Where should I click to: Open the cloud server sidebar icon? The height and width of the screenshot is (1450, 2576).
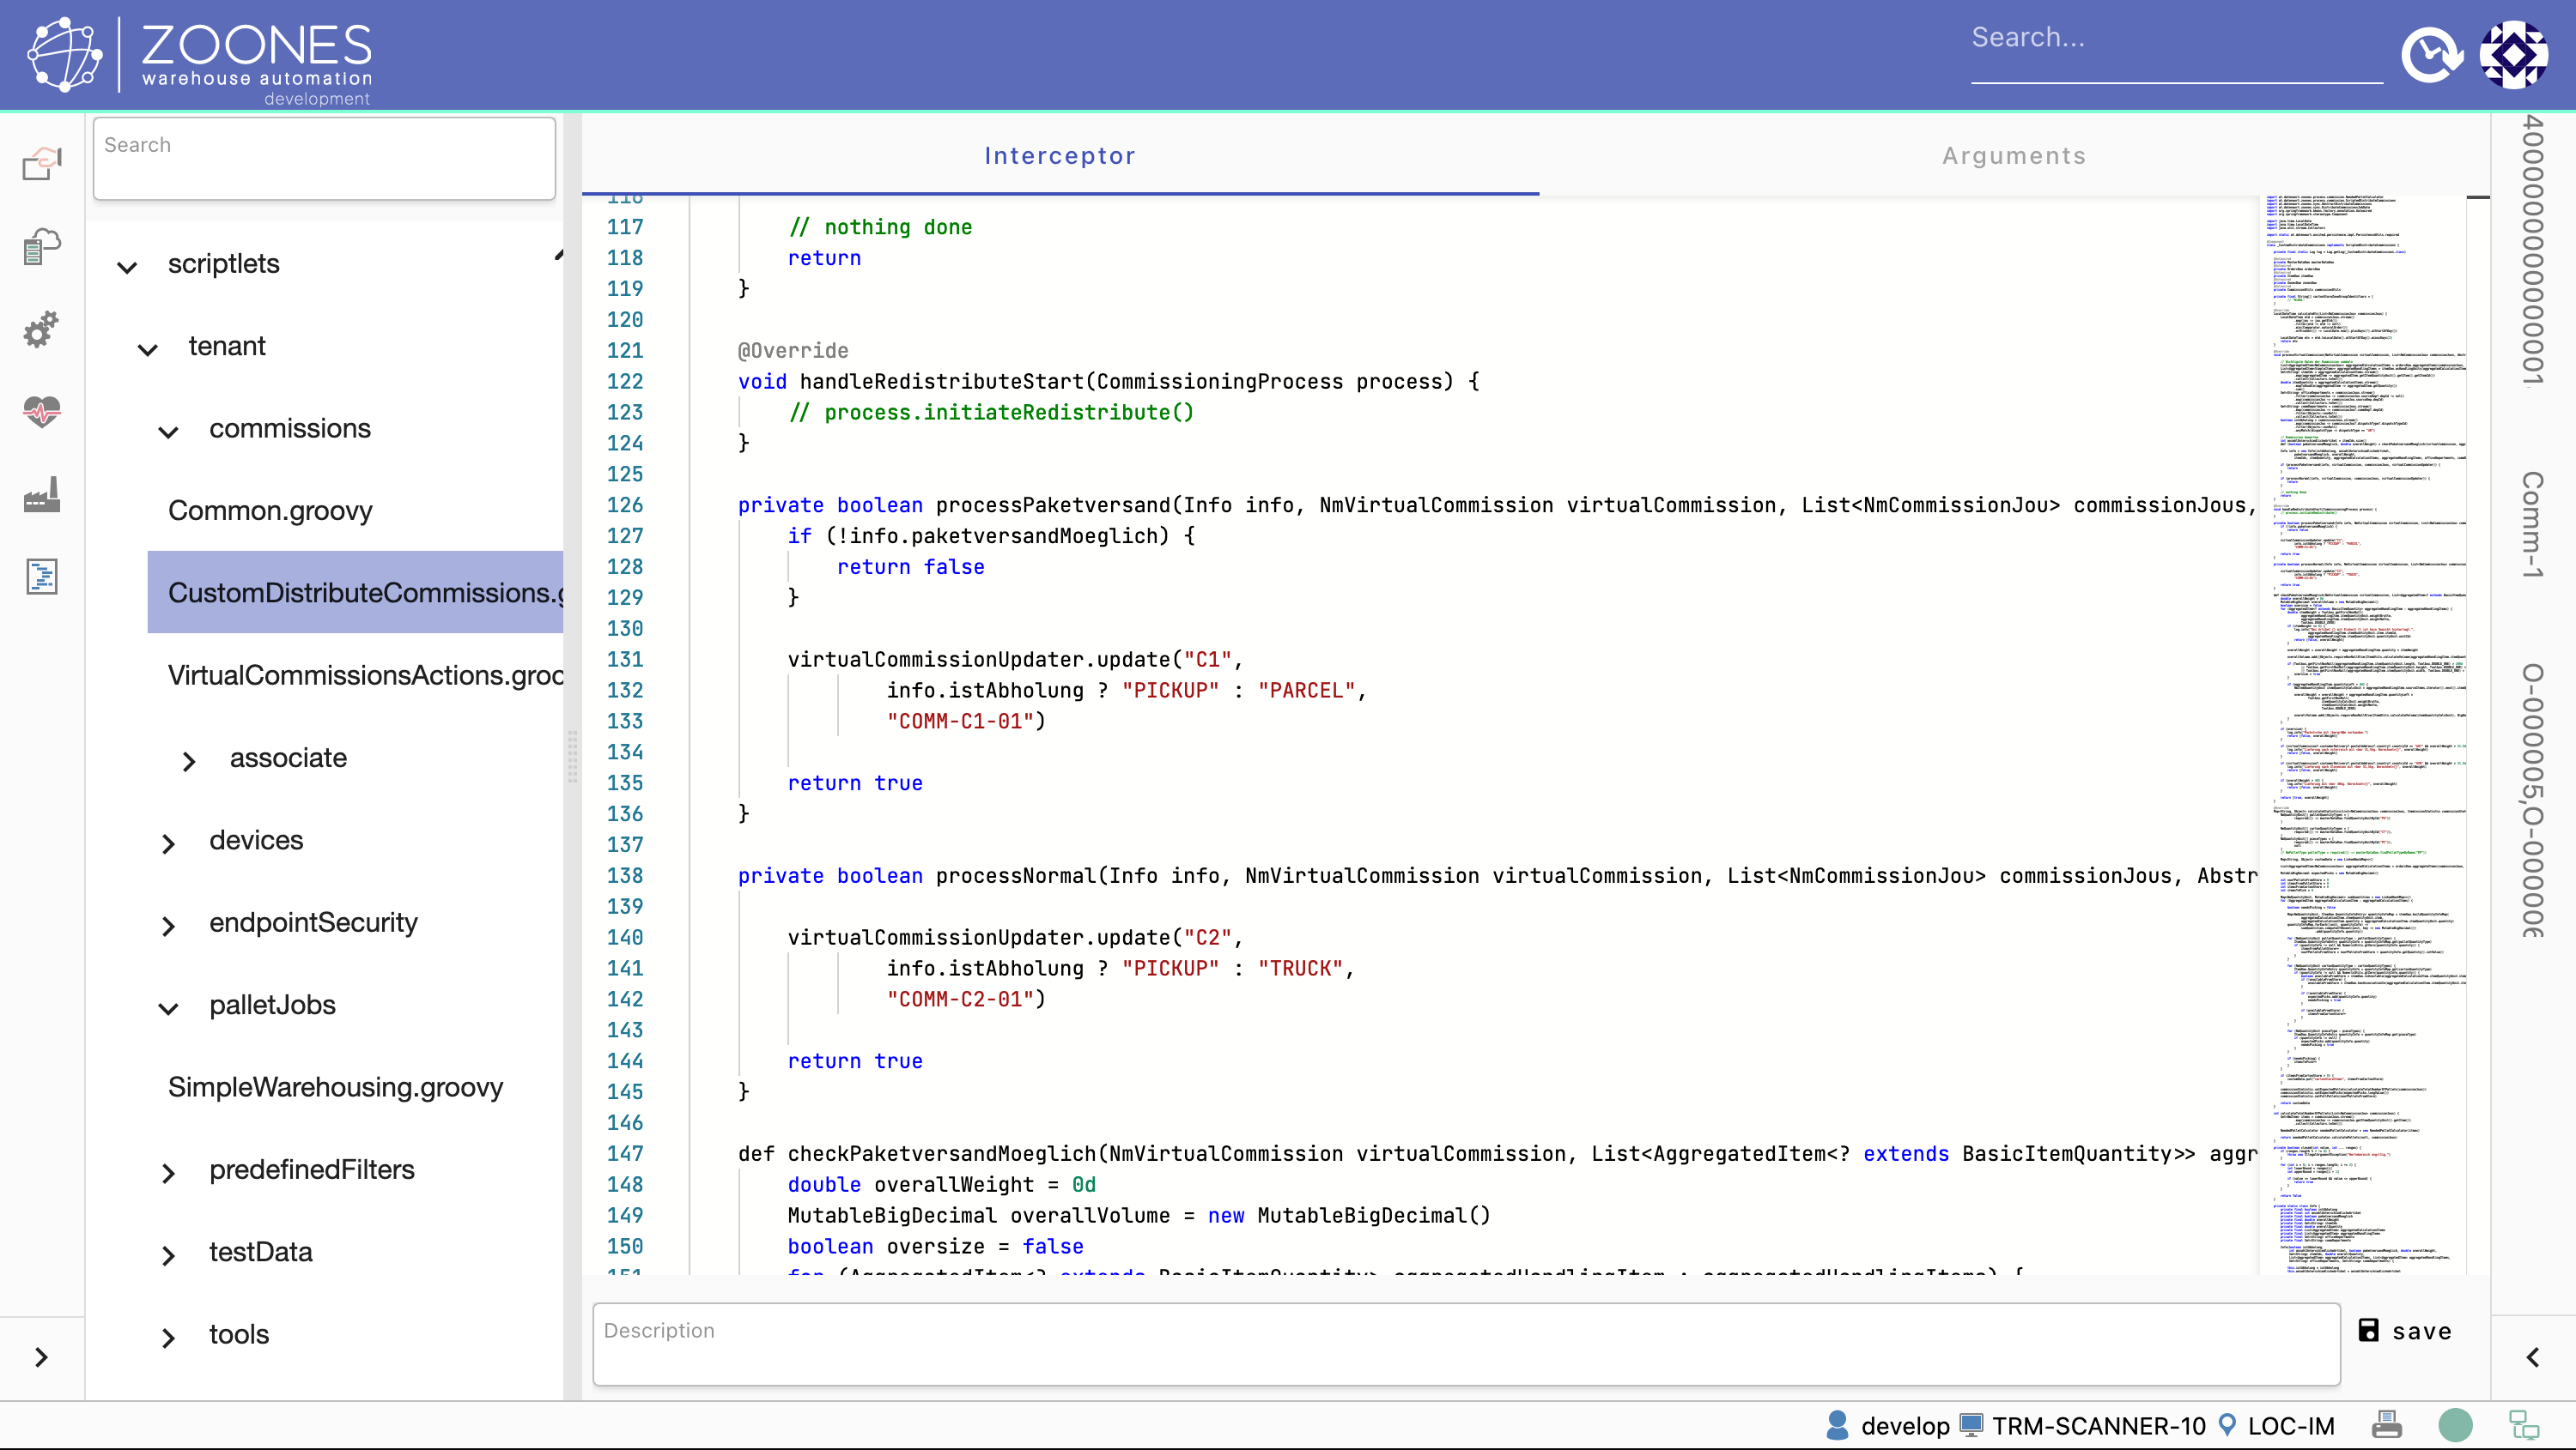click(x=42, y=246)
